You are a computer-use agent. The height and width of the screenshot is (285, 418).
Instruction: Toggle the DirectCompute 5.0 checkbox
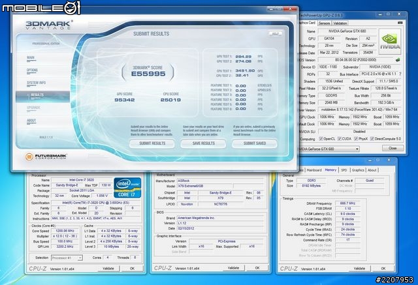[372, 139]
